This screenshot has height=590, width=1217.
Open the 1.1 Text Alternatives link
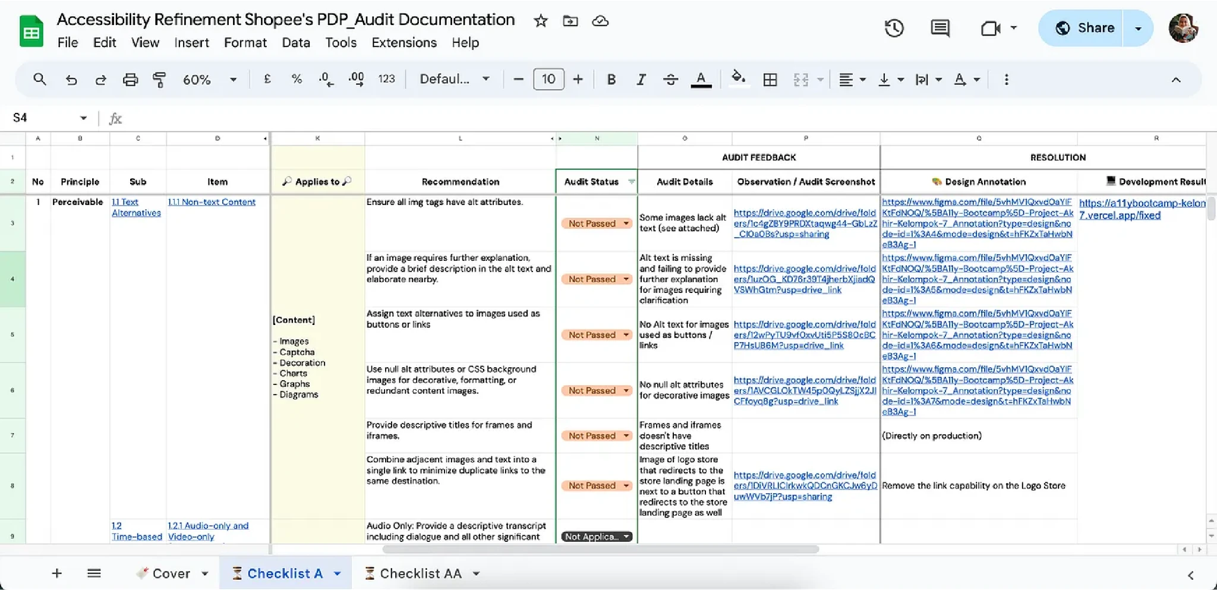coord(136,207)
